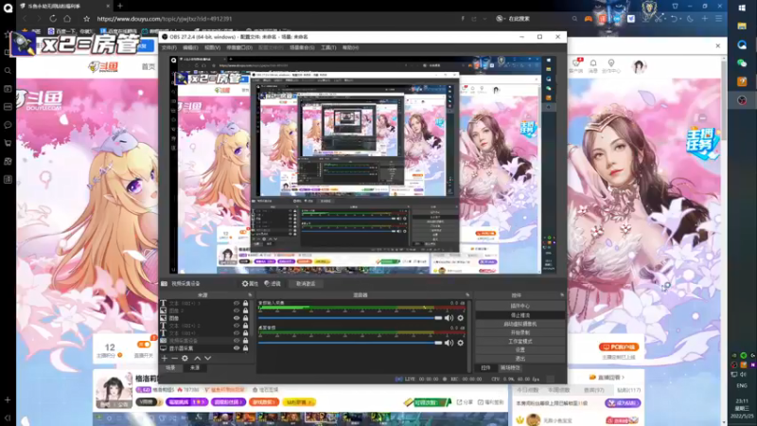Screen dimensions: 757x426
Task: Move the selected source down with the arrow
Action: pos(207,359)
